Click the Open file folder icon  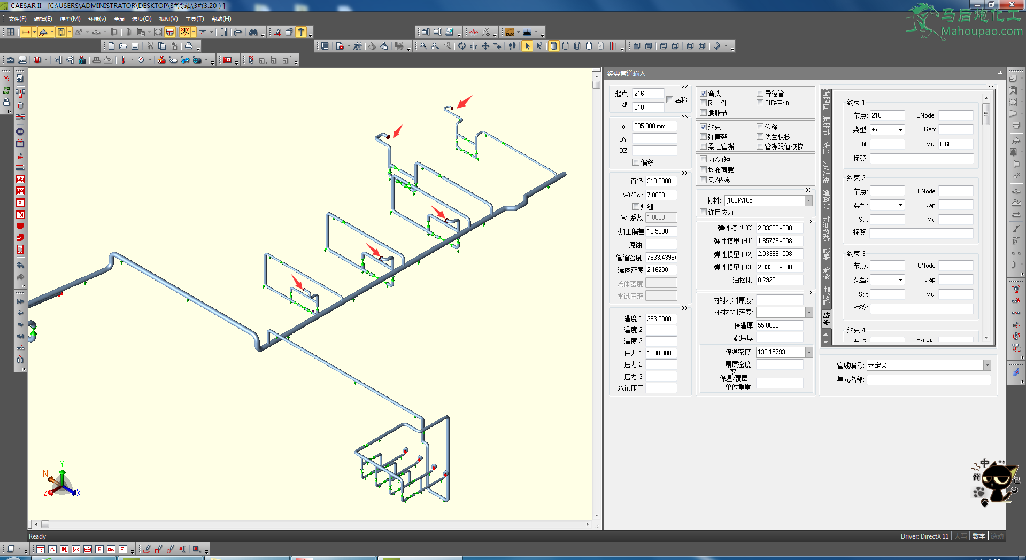pos(123,46)
